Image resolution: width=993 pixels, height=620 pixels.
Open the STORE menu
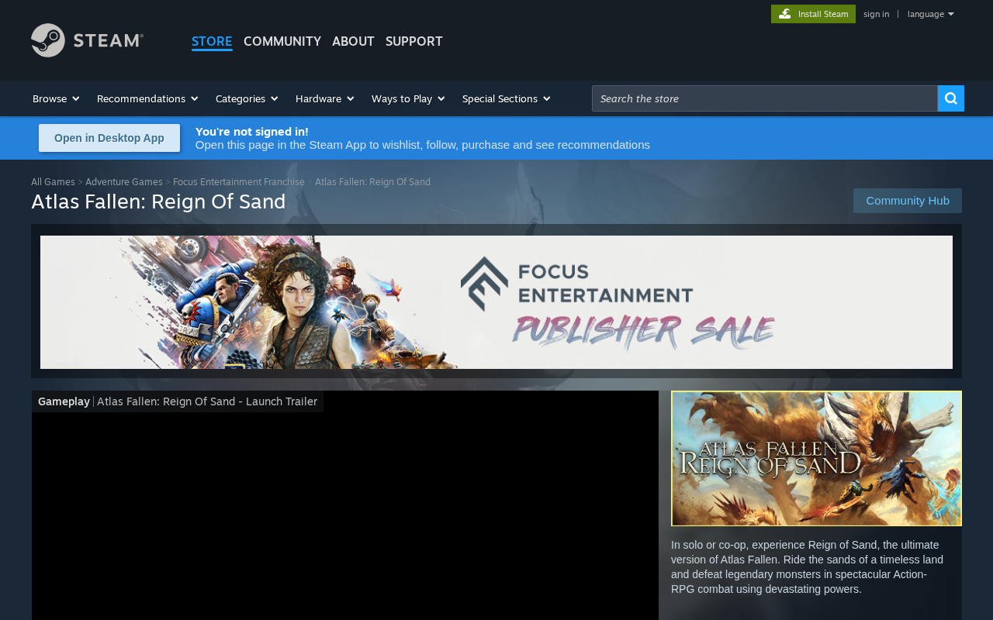coord(212,41)
